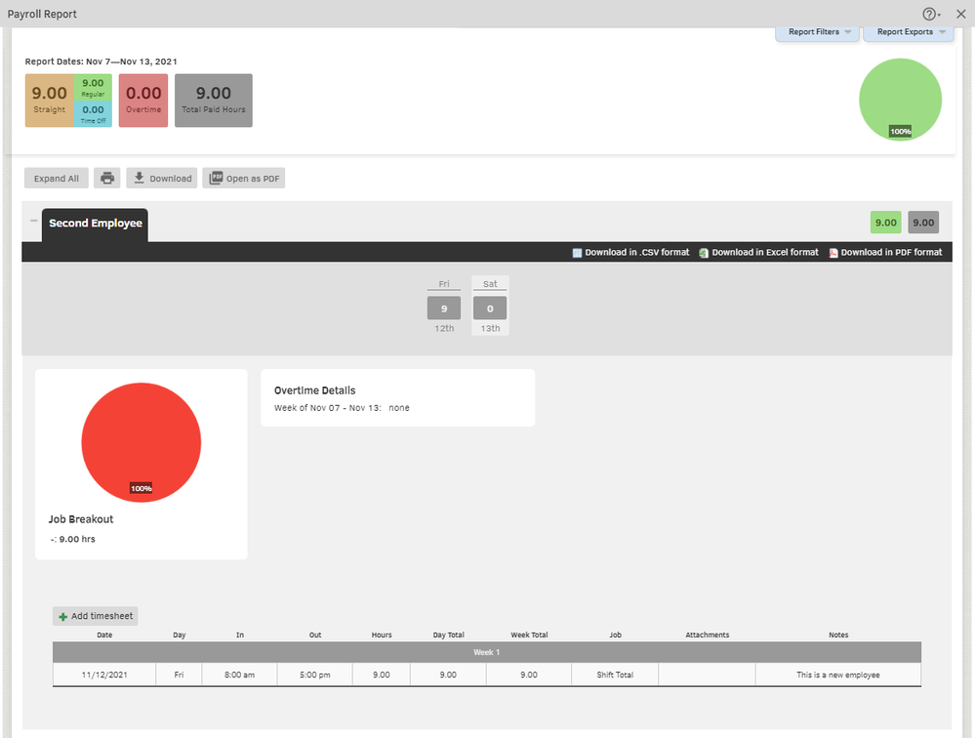Viewport: 975px width, 738px height.
Task: Click the blue 0.00 Time Off tile
Action: click(x=93, y=114)
